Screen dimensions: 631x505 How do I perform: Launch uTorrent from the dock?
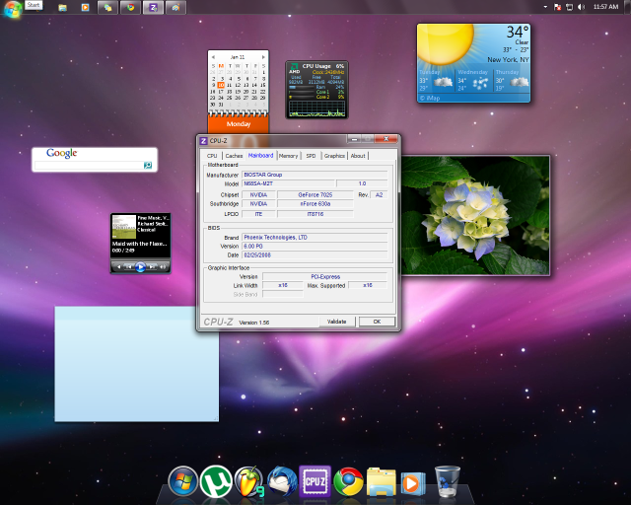216,481
